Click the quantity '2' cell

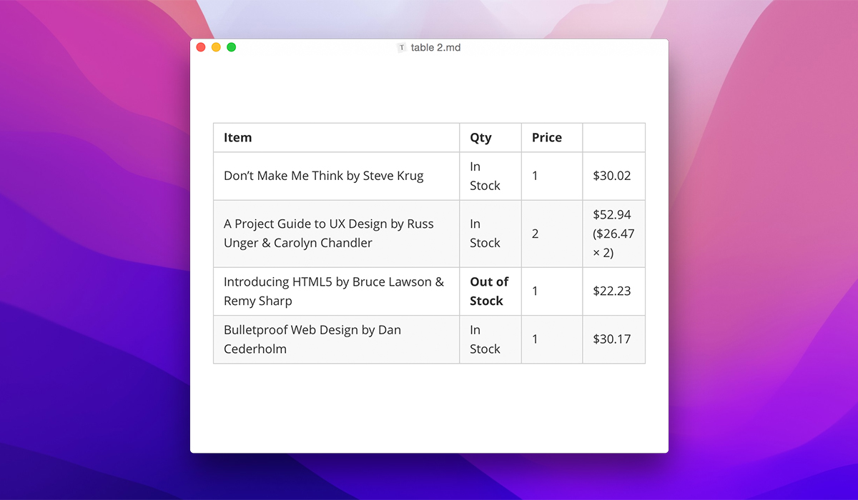tap(535, 234)
